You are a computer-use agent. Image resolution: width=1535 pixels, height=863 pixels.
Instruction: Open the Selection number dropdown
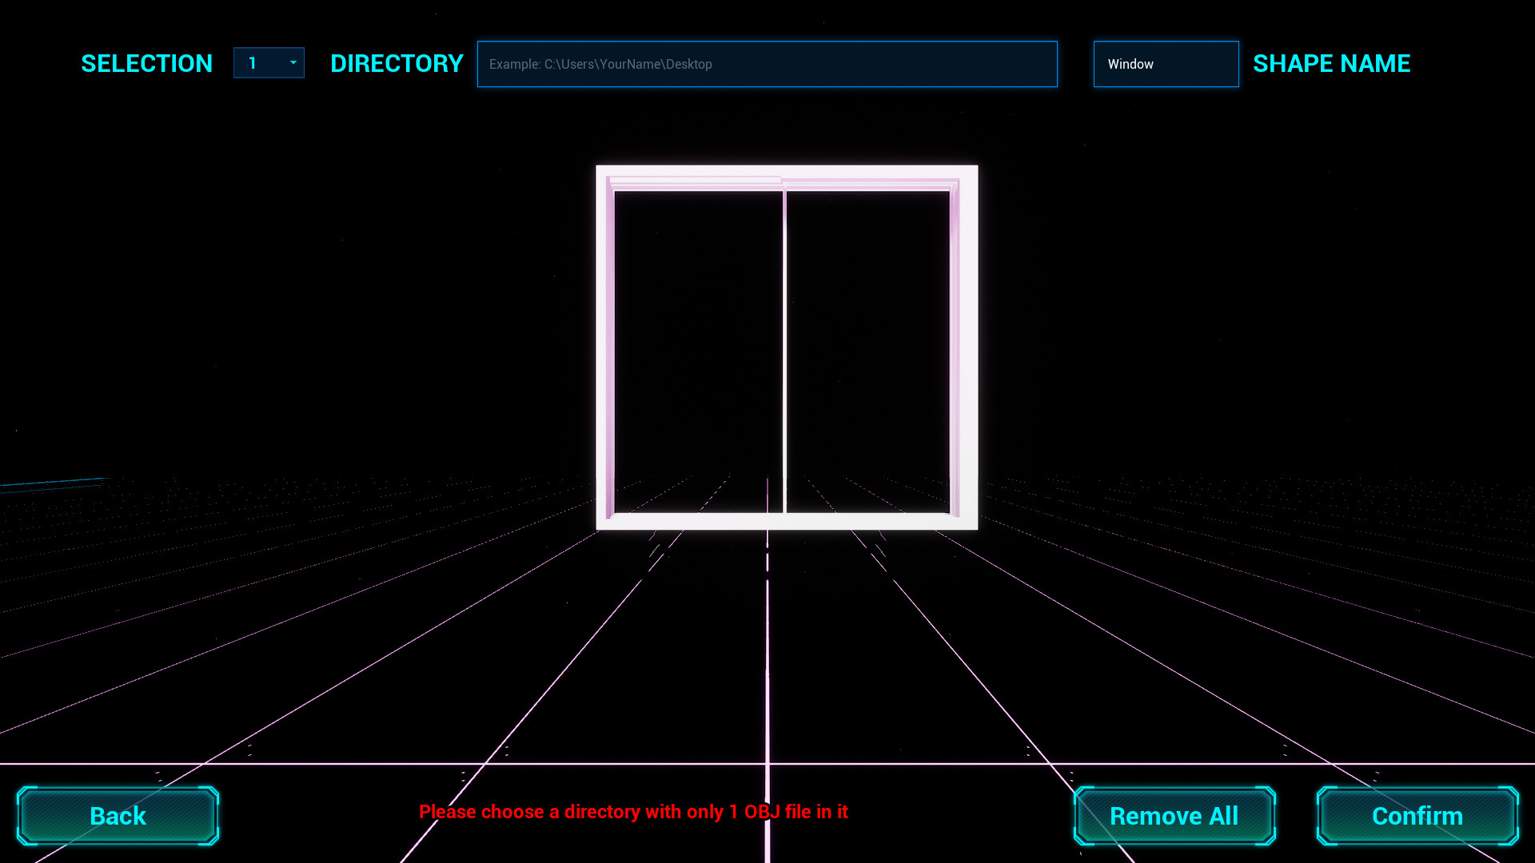269,63
